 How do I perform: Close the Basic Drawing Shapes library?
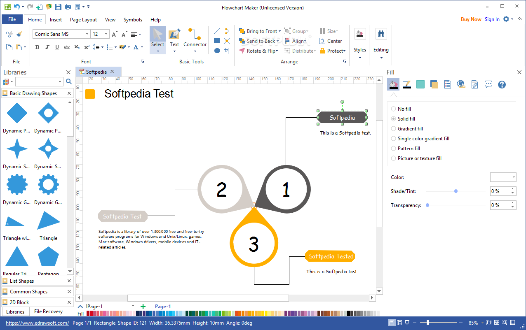[x=69, y=93]
